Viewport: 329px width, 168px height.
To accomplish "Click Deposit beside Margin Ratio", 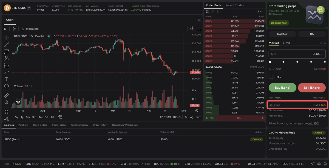I will tap(319, 133).
